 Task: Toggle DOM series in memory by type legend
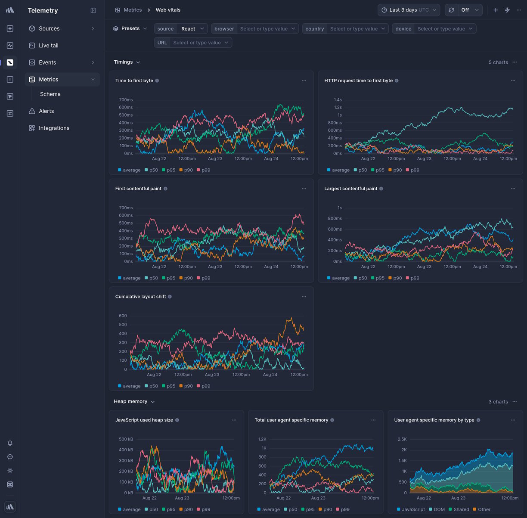(437, 509)
